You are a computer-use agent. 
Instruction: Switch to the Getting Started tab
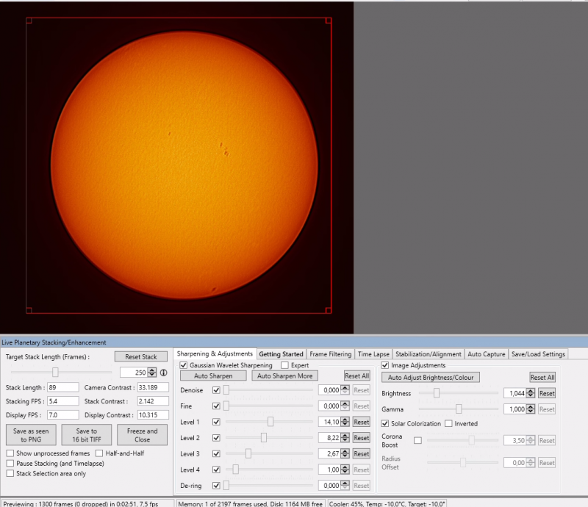tap(281, 354)
